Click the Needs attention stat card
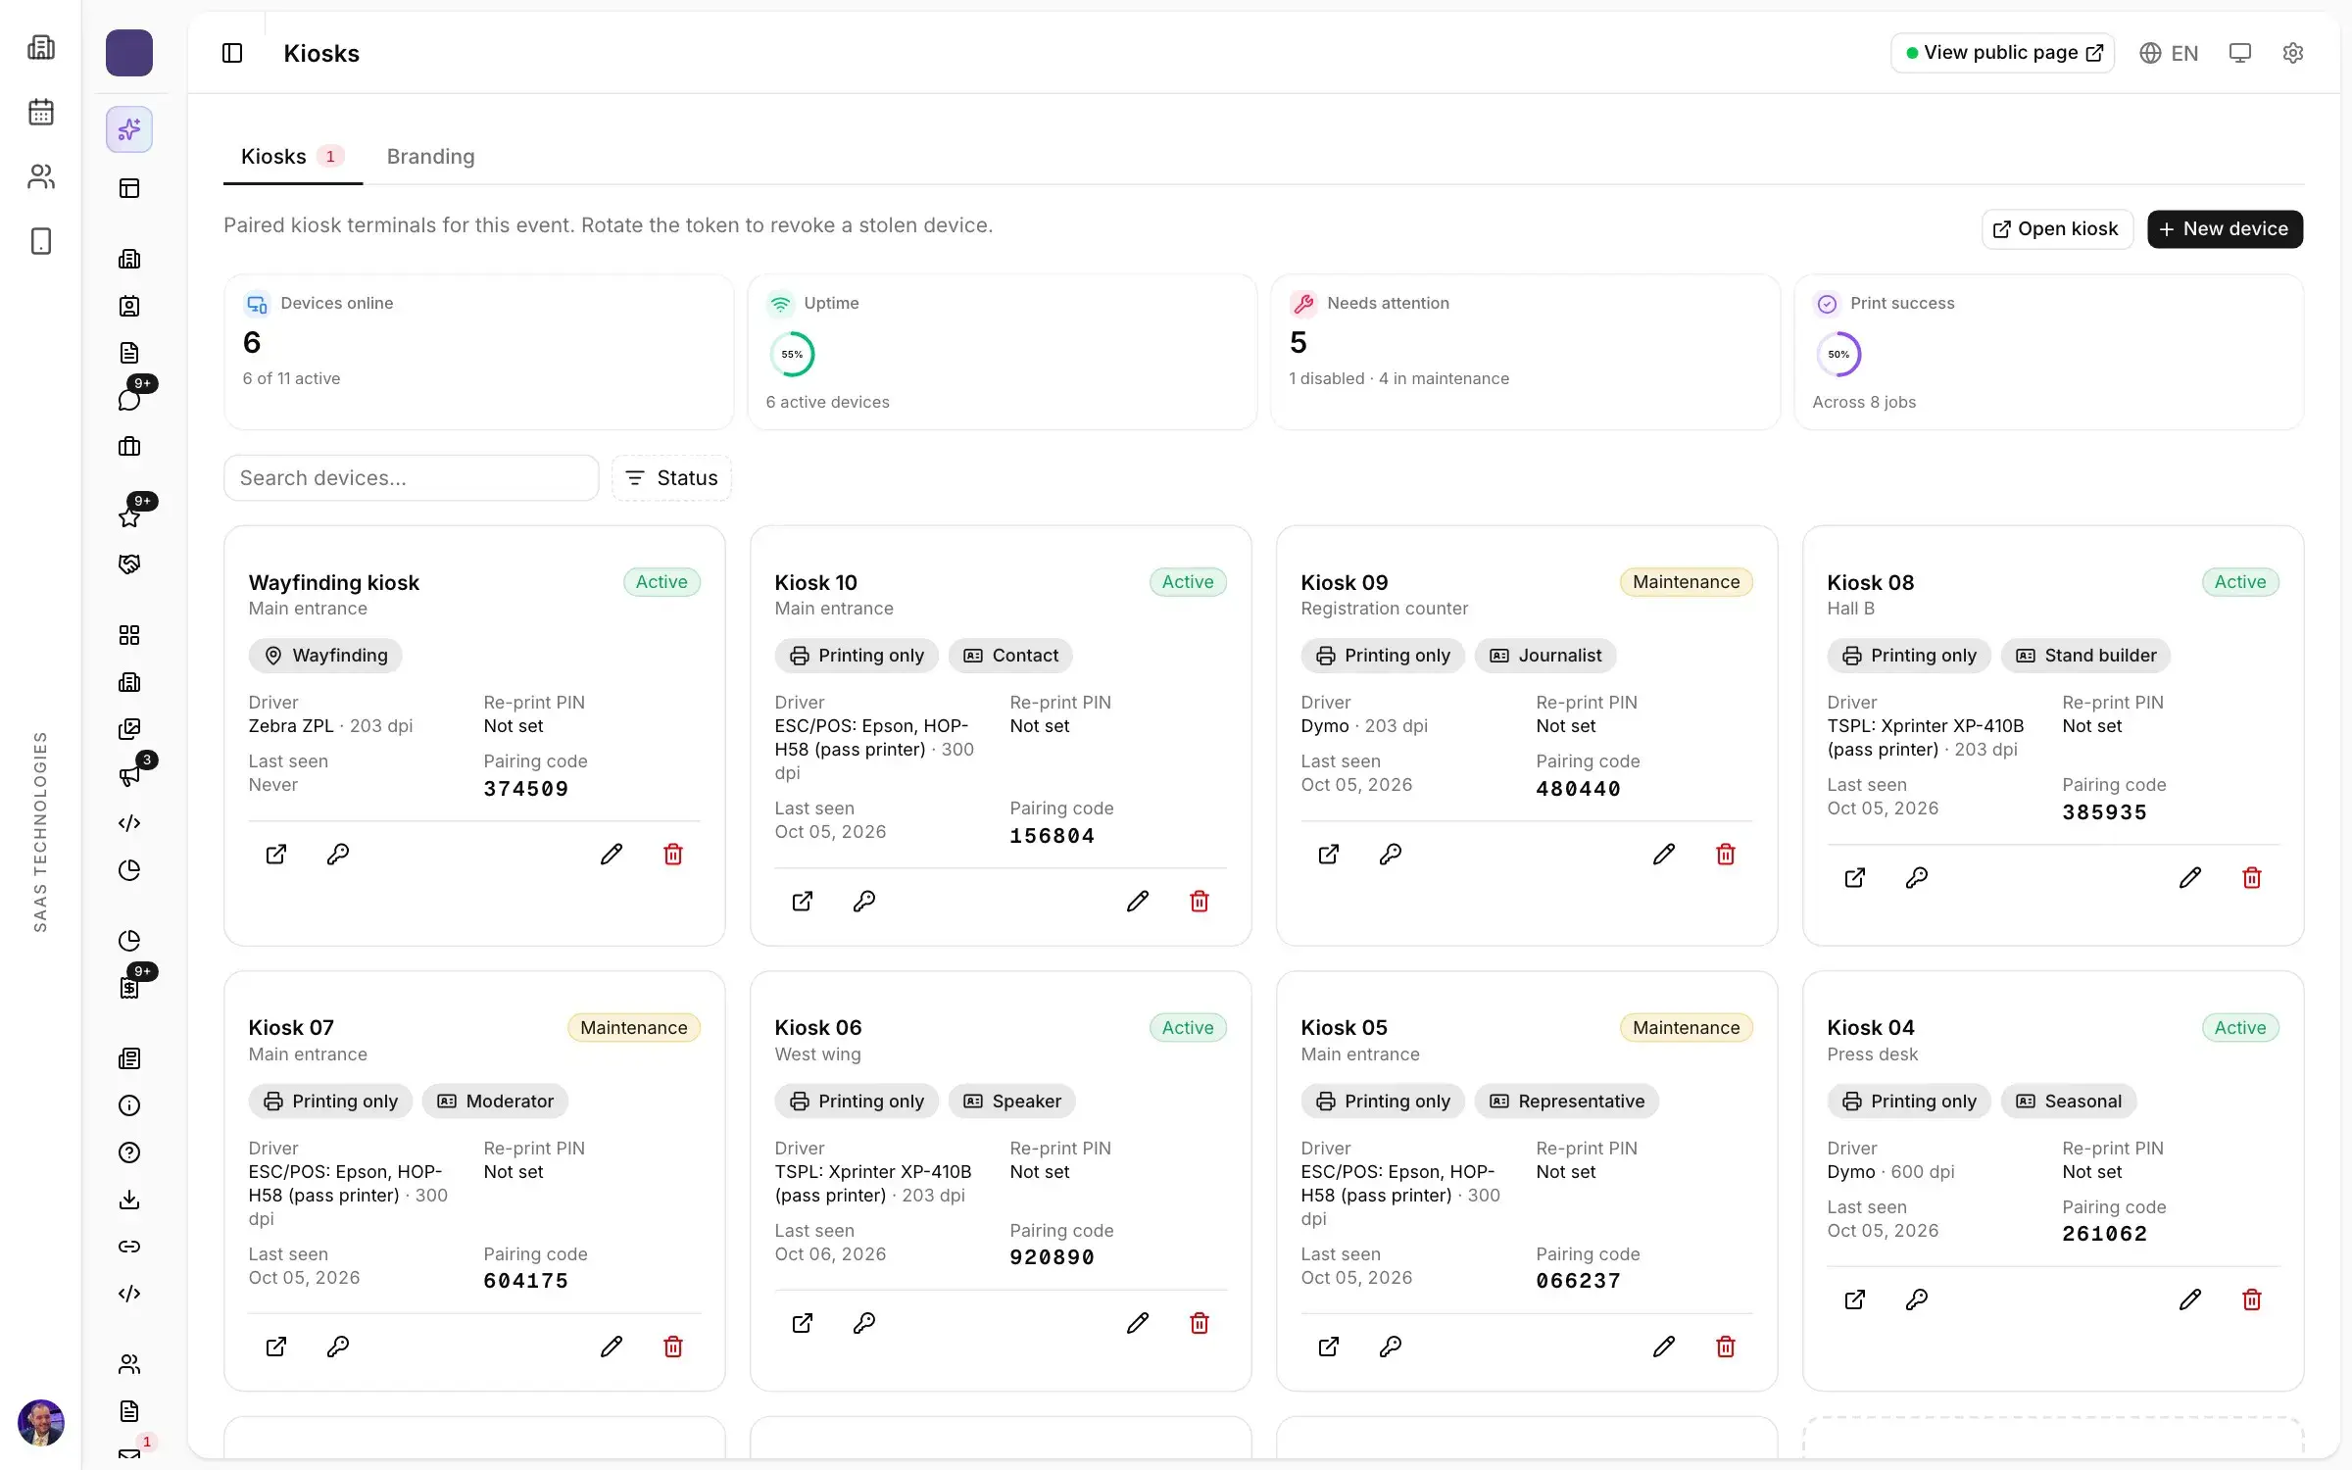Viewport: 2352px width, 1470px height. click(1525, 351)
